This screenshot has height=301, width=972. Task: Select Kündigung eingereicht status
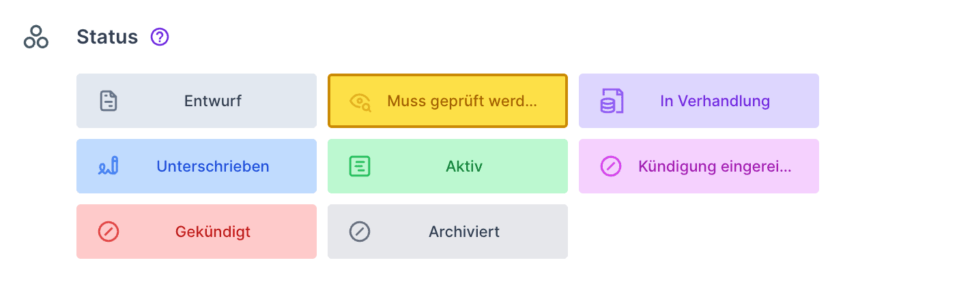699,166
